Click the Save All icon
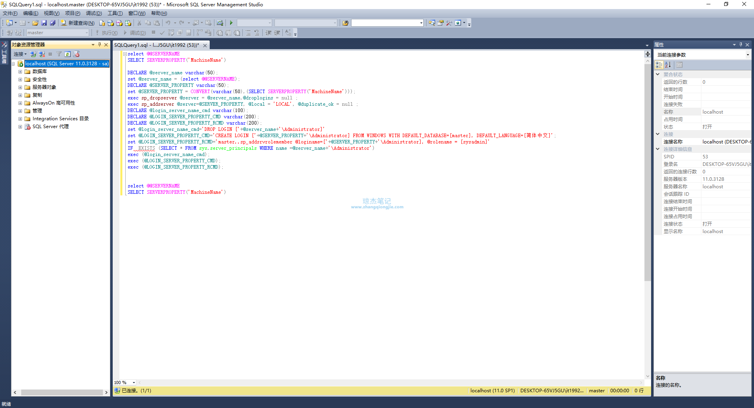754x408 pixels. pyautogui.click(x=53, y=23)
